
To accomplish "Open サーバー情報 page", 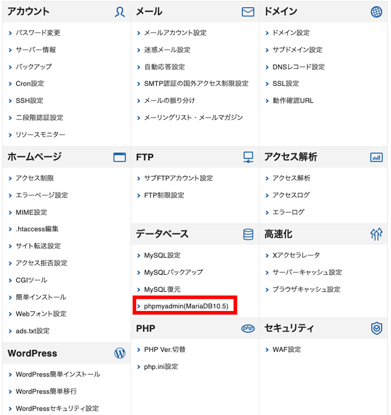I will (36, 50).
